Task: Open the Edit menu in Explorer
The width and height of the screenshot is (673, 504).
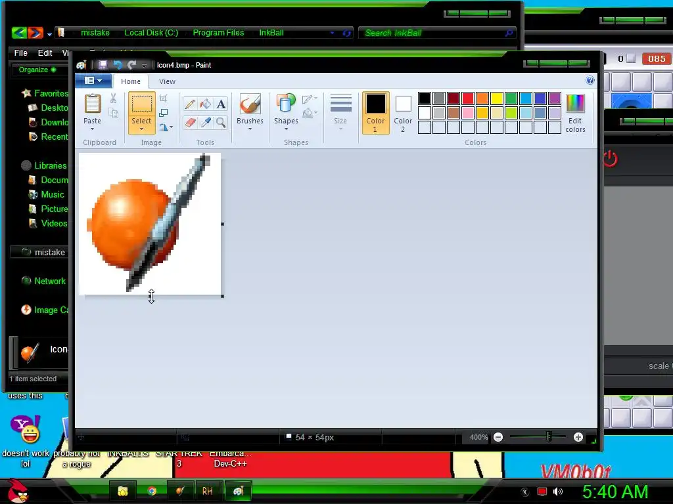Action: (45, 52)
